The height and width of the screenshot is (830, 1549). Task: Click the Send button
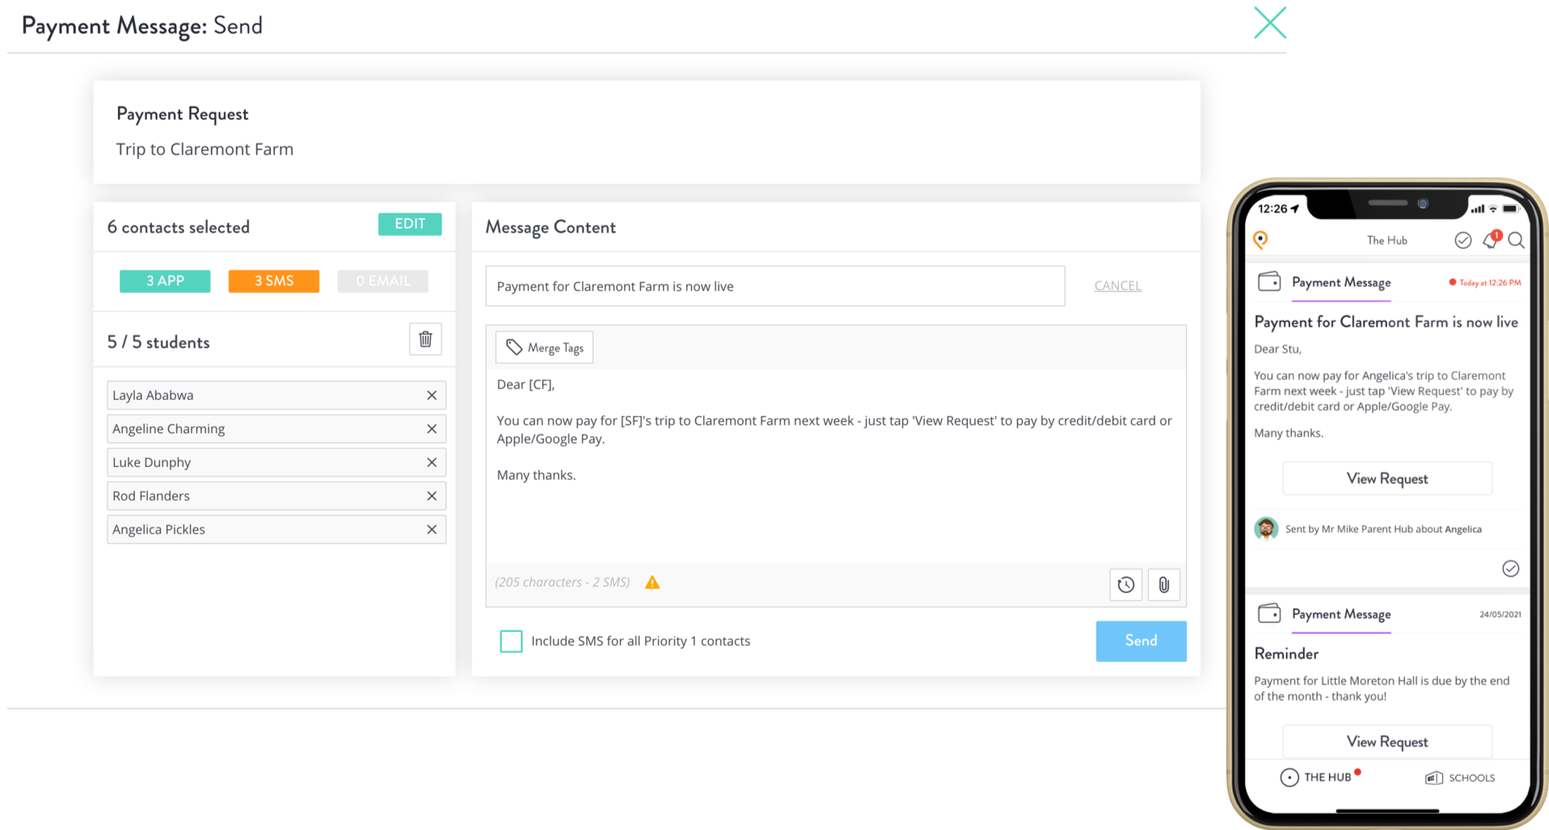(x=1141, y=641)
